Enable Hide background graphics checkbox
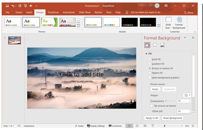The height and width of the screenshot is (130, 203). tap(150, 78)
